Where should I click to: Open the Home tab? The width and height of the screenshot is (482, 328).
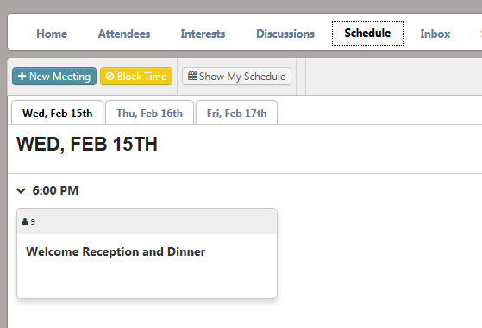click(52, 34)
